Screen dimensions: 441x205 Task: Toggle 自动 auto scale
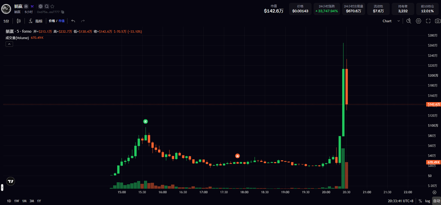click(436, 201)
